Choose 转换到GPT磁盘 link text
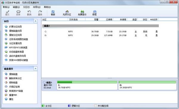Screen dimensions: 179x109 (16, 91)
